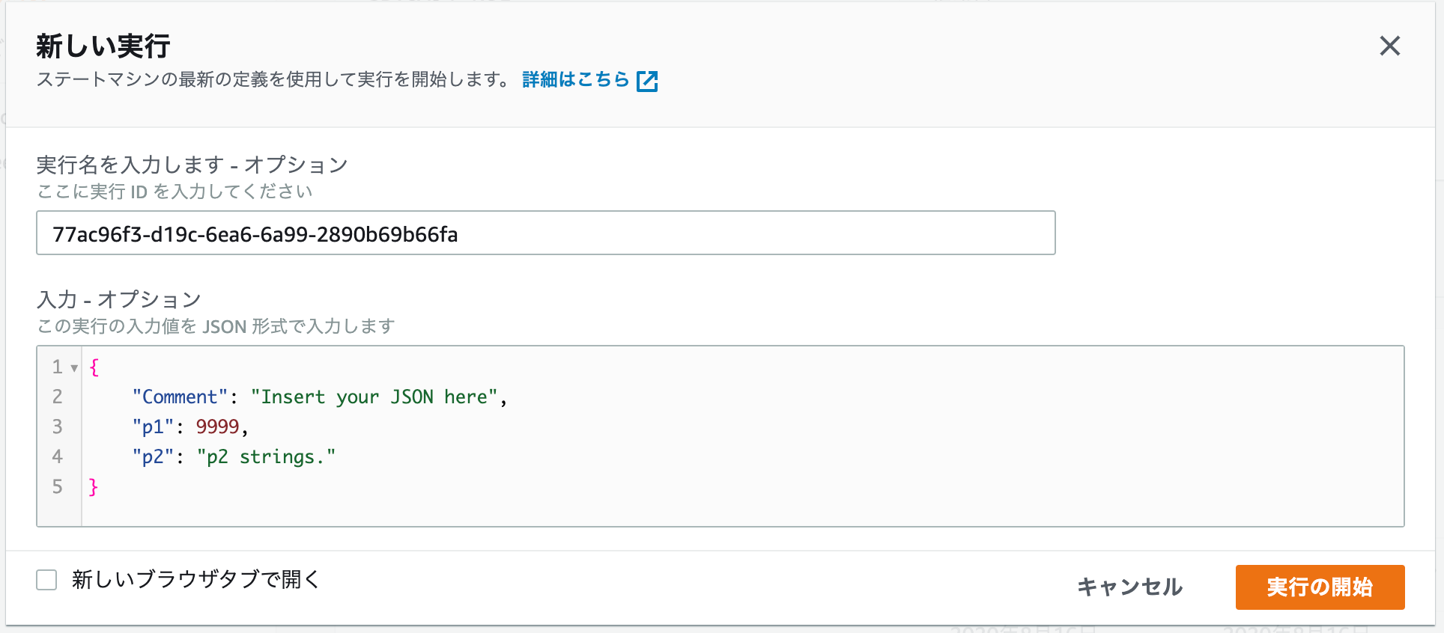1444x633 pixels.
Task: Click the "p2 strings." value in JSON
Action: [x=266, y=456]
